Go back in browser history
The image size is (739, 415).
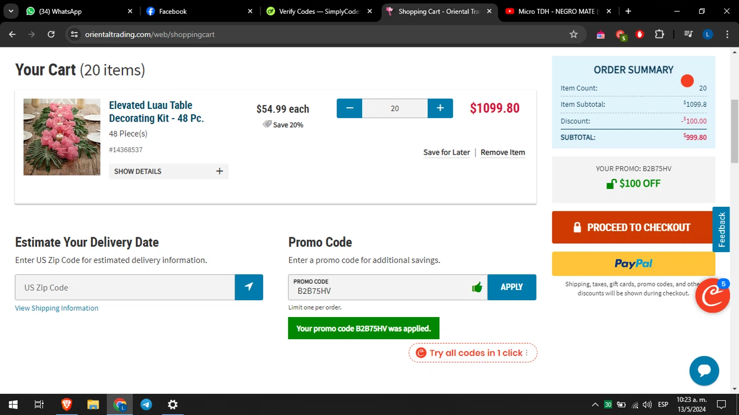[x=12, y=34]
